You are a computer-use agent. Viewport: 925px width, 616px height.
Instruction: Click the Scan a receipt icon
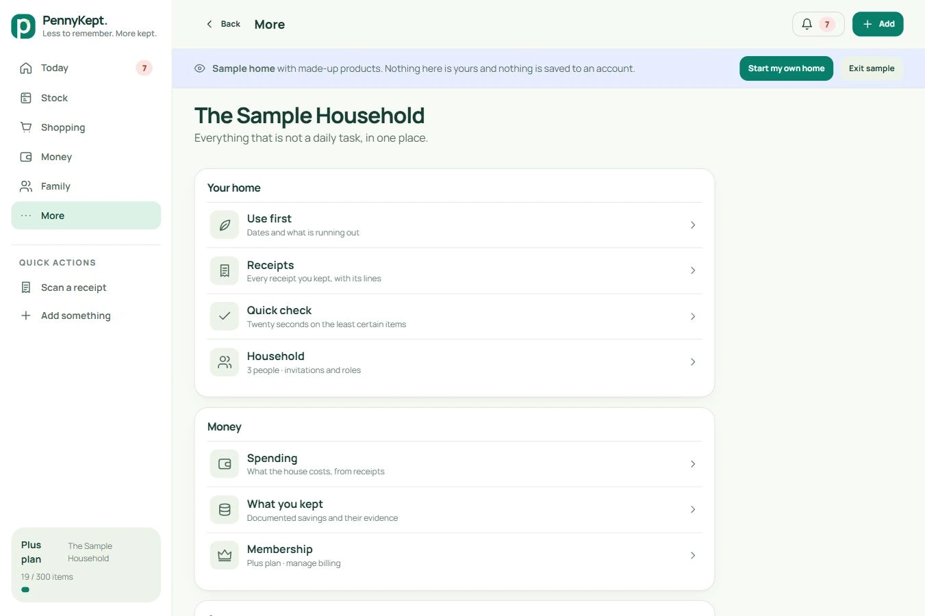26,287
